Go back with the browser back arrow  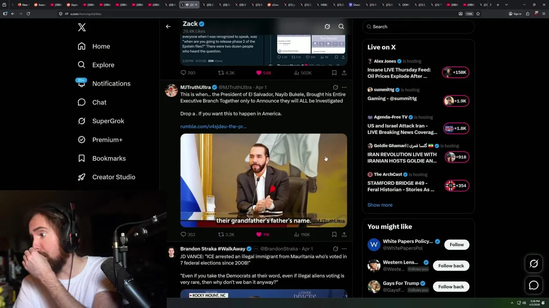13,14
